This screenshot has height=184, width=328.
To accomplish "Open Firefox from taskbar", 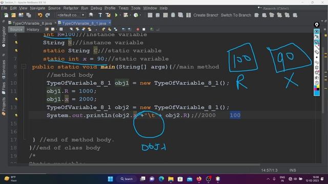I will tap(199, 179).
